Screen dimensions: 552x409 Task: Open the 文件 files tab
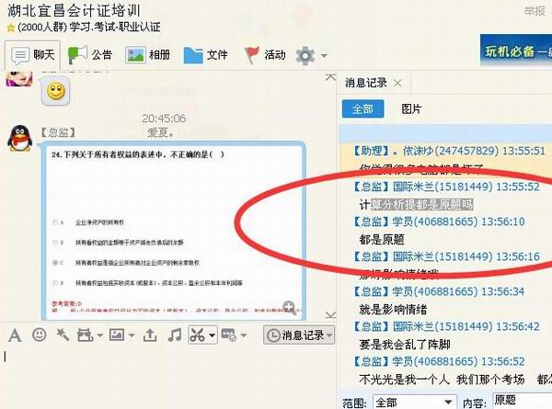click(x=205, y=55)
